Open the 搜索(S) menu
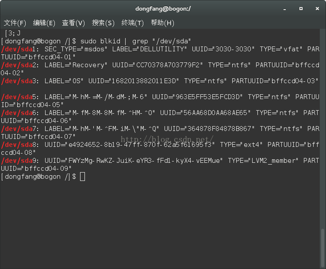 click(103, 23)
